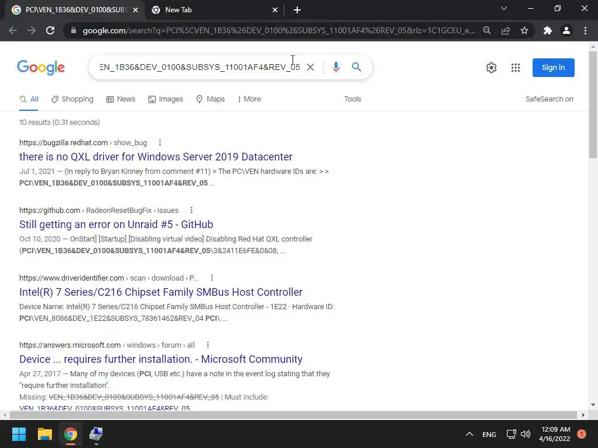Switch to News results

click(x=121, y=99)
